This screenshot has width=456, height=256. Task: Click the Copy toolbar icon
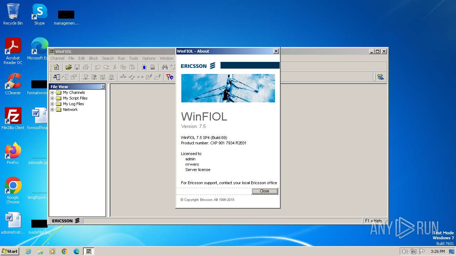point(123,67)
